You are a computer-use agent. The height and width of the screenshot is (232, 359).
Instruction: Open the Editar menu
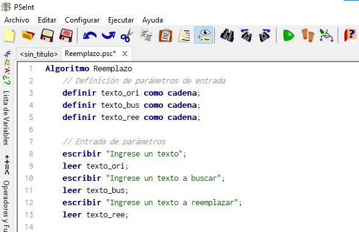[x=47, y=20]
